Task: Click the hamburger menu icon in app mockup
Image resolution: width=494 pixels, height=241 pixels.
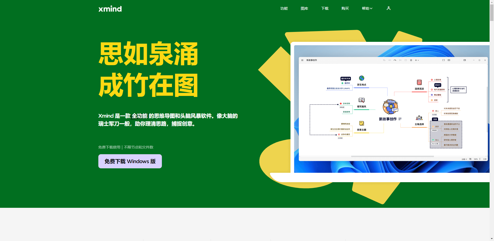Action: pyautogui.click(x=302, y=60)
